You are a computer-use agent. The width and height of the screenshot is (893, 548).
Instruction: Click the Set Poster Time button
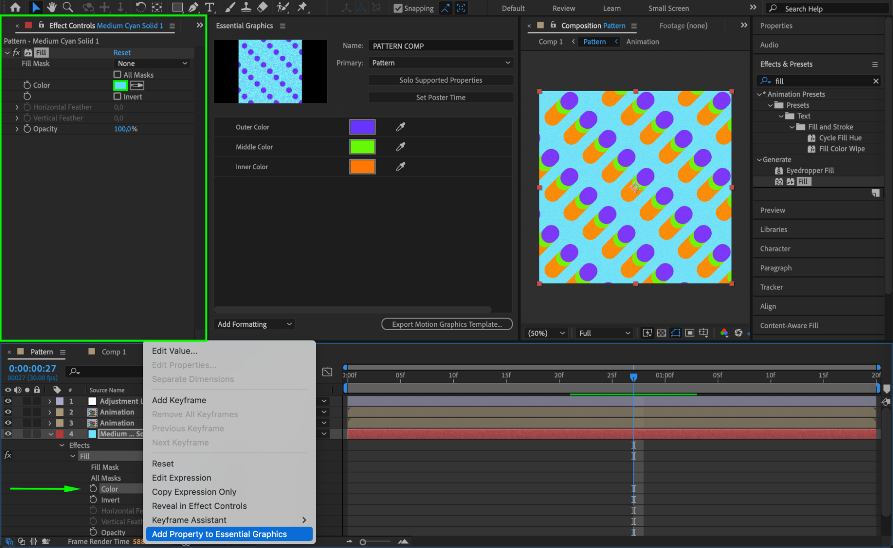point(440,97)
